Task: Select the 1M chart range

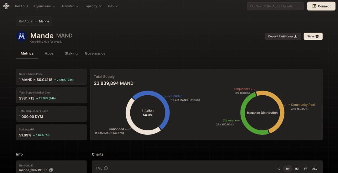Action: point(297,169)
